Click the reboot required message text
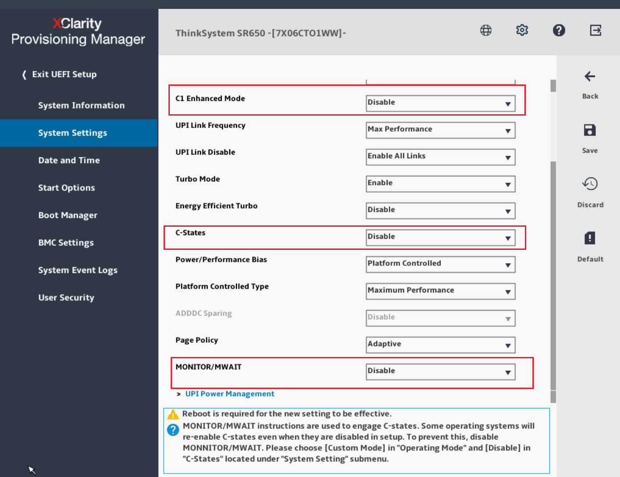The image size is (620, 477). (x=287, y=414)
